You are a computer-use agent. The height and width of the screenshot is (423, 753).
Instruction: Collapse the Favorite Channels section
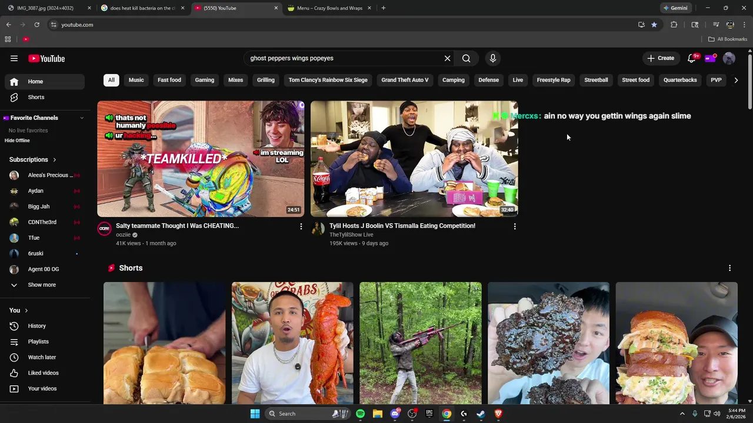(x=82, y=118)
